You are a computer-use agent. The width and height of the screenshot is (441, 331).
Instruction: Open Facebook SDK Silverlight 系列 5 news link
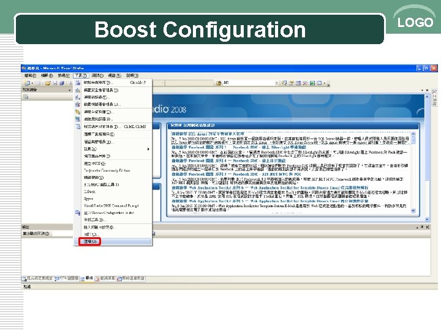point(238,147)
